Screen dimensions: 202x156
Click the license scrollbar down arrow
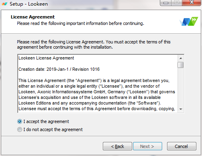point(181,109)
